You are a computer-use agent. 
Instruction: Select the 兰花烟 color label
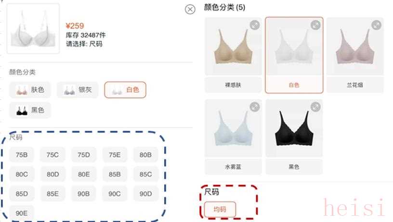coord(355,85)
